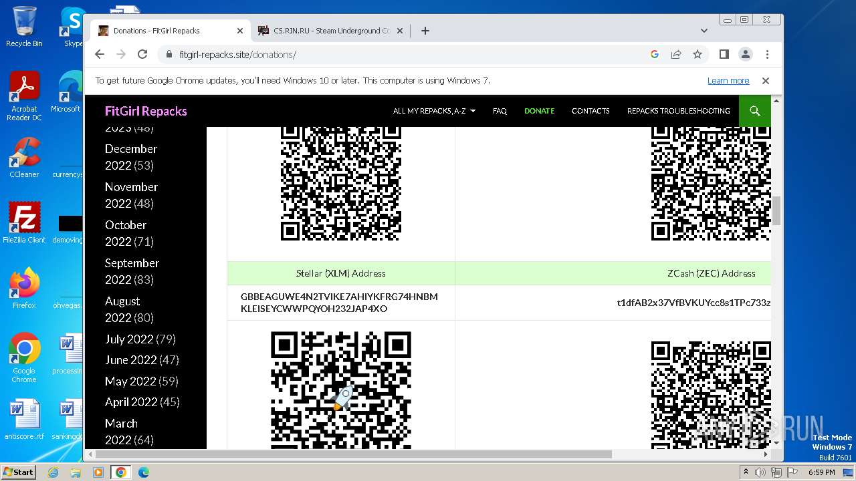Open the Chrome profile avatar icon

pyautogui.click(x=745, y=54)
